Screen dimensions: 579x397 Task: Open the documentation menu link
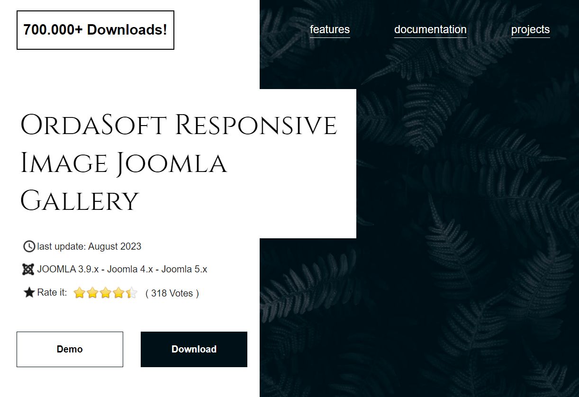click(x=430, y=29)
